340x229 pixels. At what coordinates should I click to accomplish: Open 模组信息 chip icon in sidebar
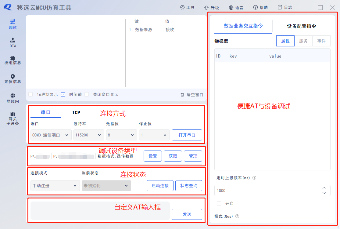pos(13,58)
